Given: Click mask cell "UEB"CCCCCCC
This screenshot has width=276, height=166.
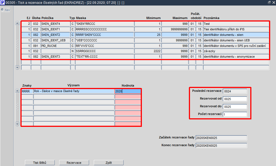Looking at the screenshot, I should pos(105,40).
